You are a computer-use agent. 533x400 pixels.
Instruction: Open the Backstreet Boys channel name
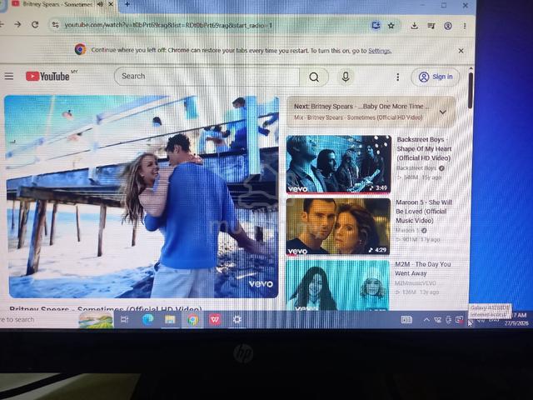click(416, 168)
